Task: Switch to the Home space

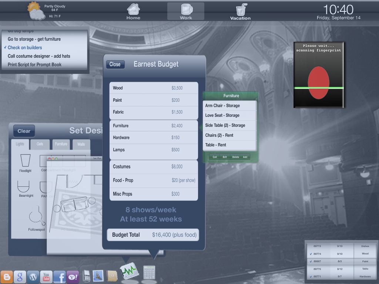Action: tap(133, 11)
